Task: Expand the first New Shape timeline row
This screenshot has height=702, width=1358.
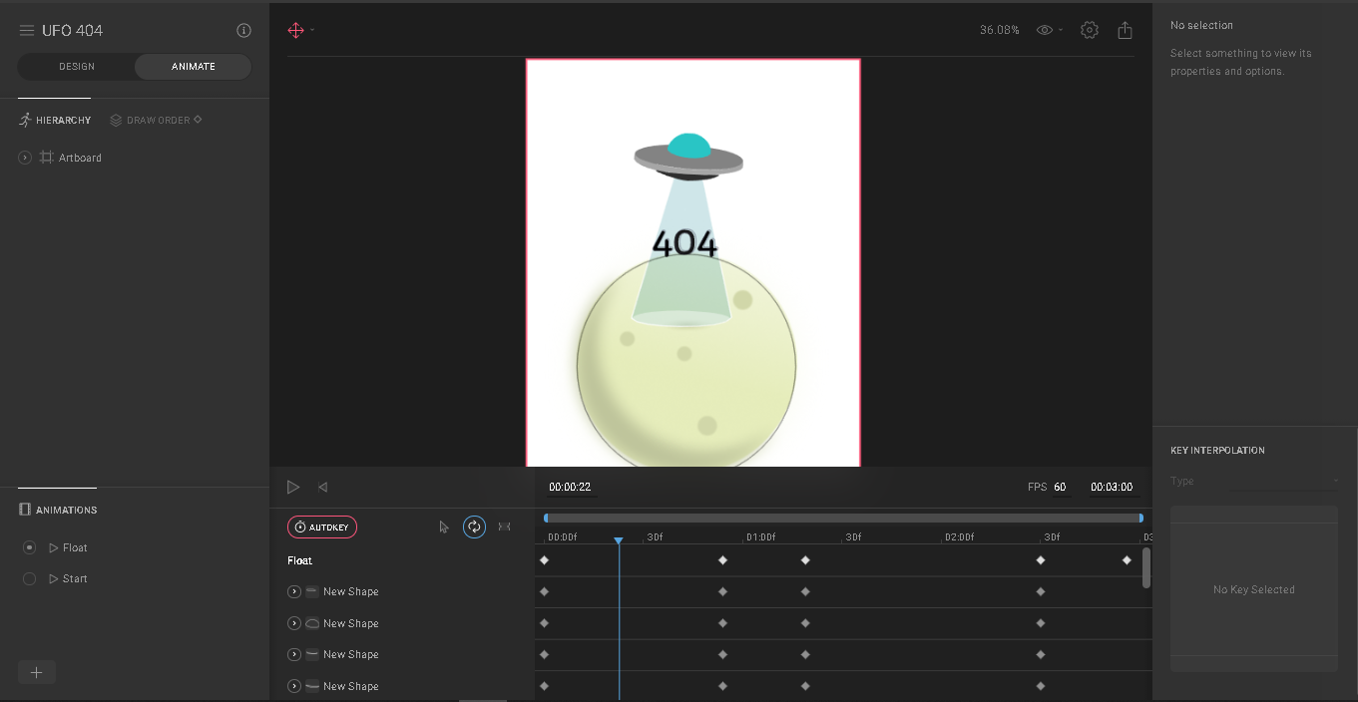Action: 293,591
